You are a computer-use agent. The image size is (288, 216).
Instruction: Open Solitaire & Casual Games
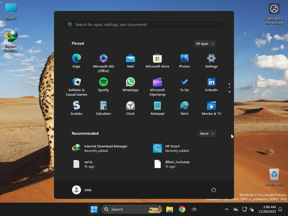point(76,87)
